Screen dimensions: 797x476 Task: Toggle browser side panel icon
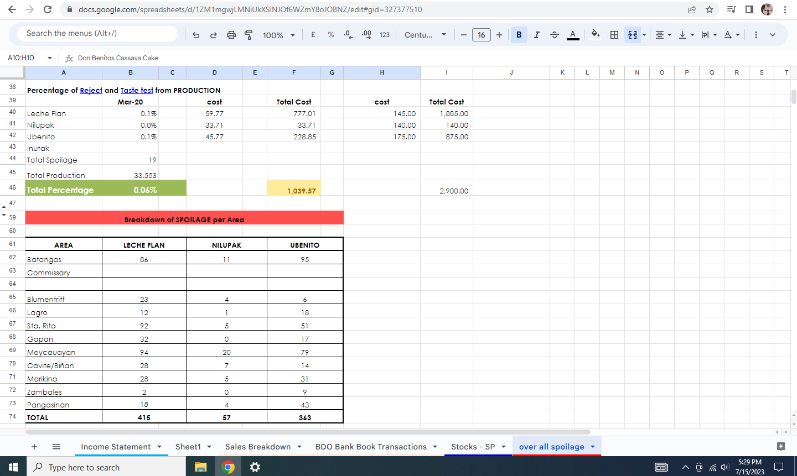click(x=749, y=9)
